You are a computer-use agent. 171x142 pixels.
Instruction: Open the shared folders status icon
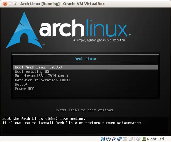tap(125, 139)
